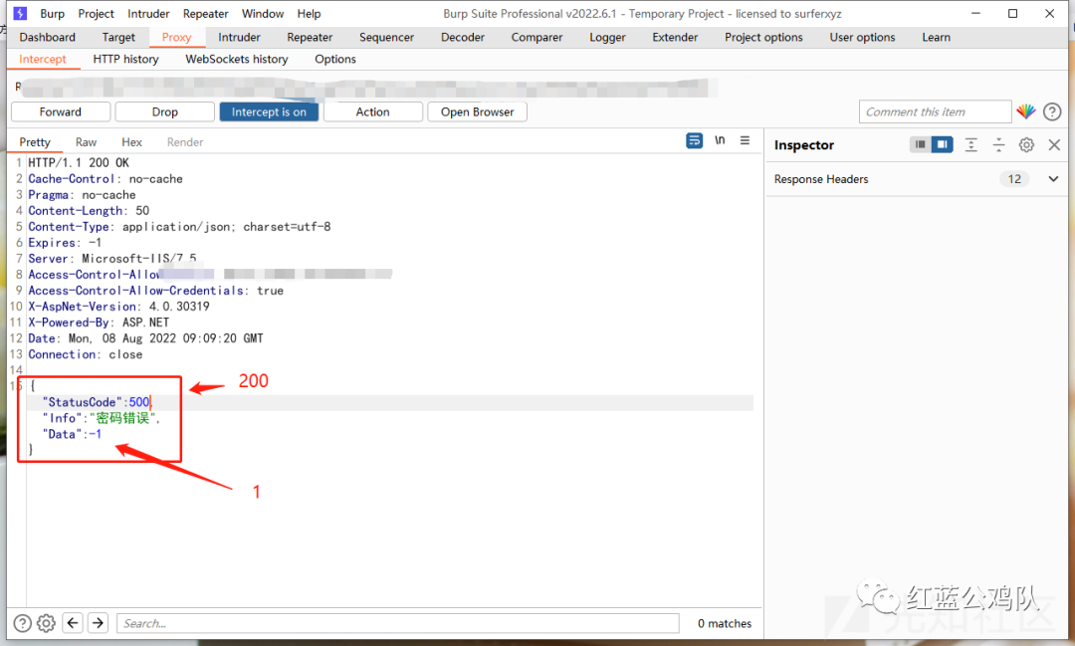1075x646 pixels.
Task: Open the Project options tab
Action: pos(763,37)
